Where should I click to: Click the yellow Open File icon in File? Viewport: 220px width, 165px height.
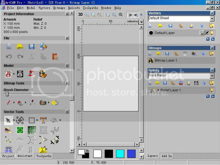pos(20,47)
